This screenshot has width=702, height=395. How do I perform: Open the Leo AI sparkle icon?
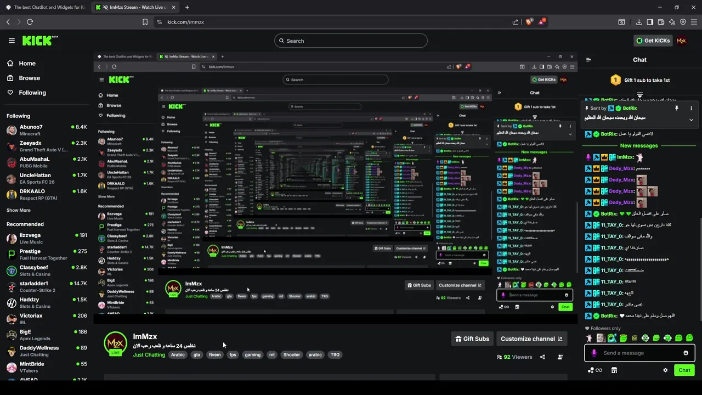[672, 22]
